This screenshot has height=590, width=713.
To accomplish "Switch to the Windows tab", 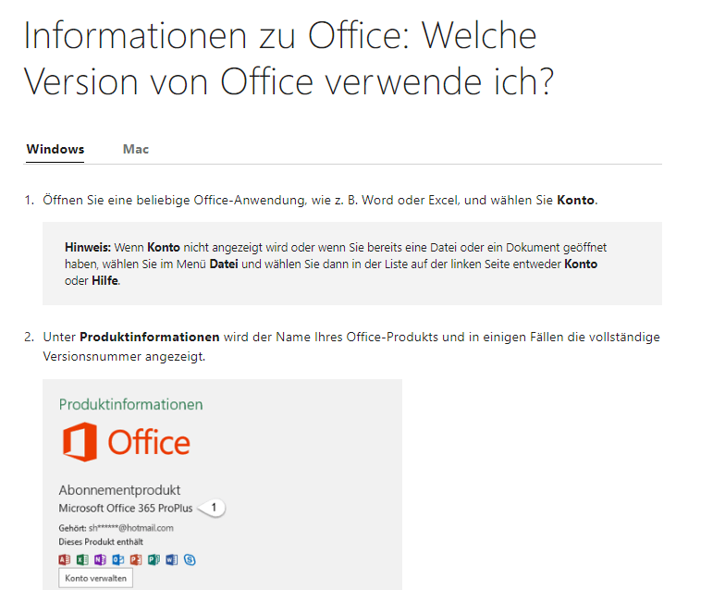I will pos(55,149).
